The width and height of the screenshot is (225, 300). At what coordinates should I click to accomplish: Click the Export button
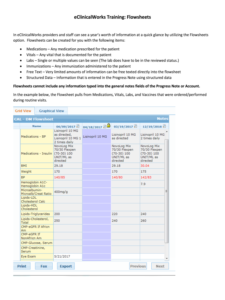click(x=66, y=266)
